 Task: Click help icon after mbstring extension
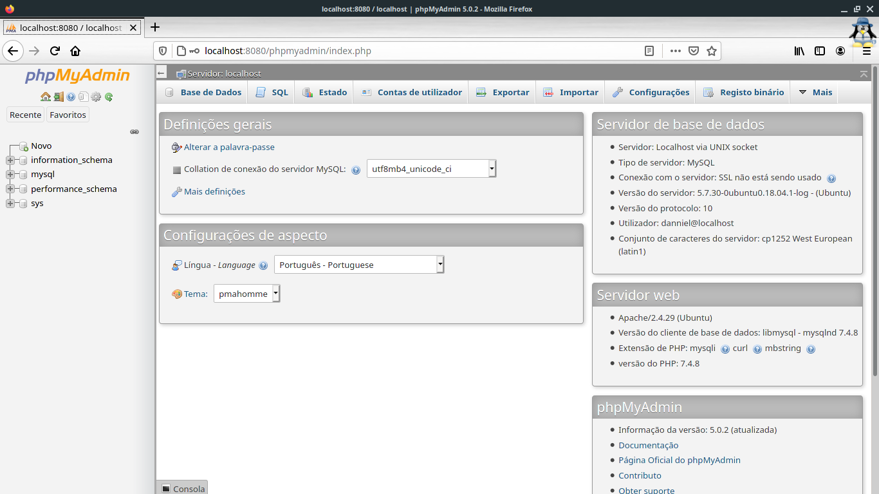811,349
